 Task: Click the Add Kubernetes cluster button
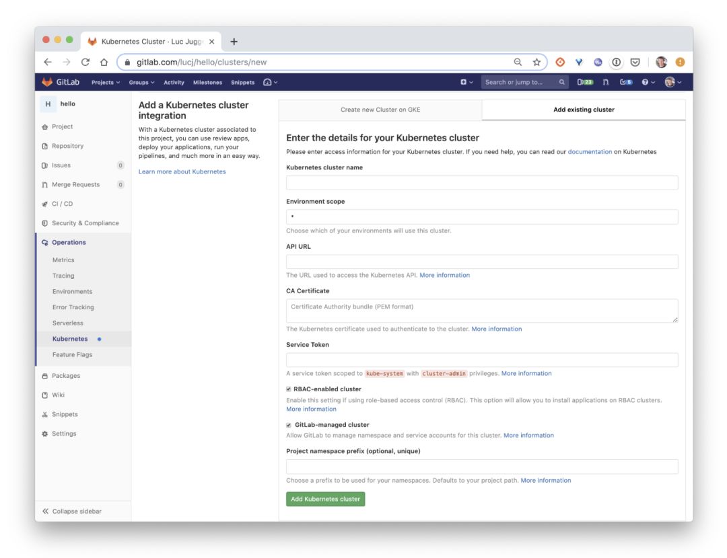(x=325, y=499)
